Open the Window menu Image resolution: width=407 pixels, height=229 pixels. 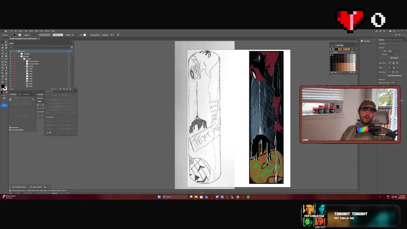[47, 31]
